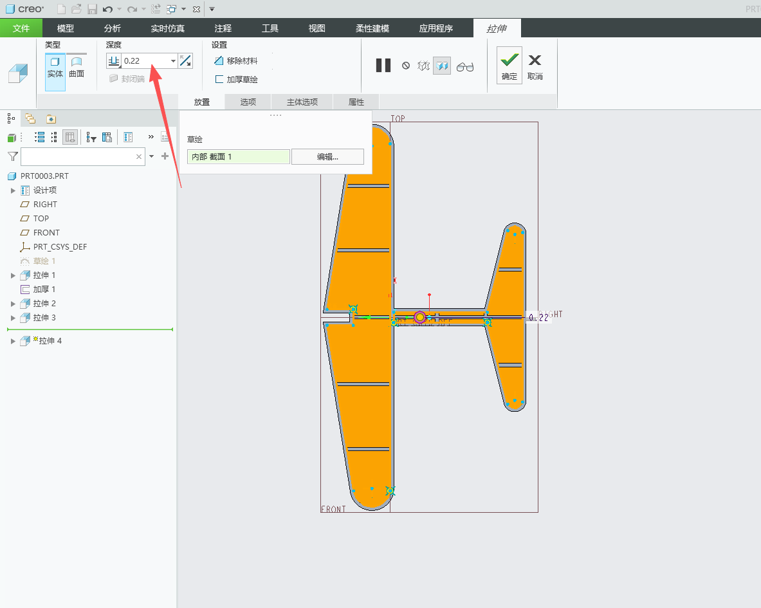Image resolution: width=761 pixels, height=608 pixels.
Task: Enable the Thicken Sketch option
Action: point(236,79)
